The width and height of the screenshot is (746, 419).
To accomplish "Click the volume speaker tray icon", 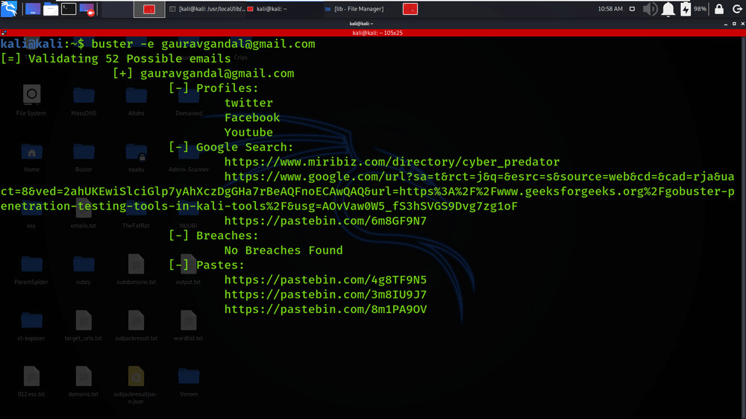I will (x=650, y=9).
